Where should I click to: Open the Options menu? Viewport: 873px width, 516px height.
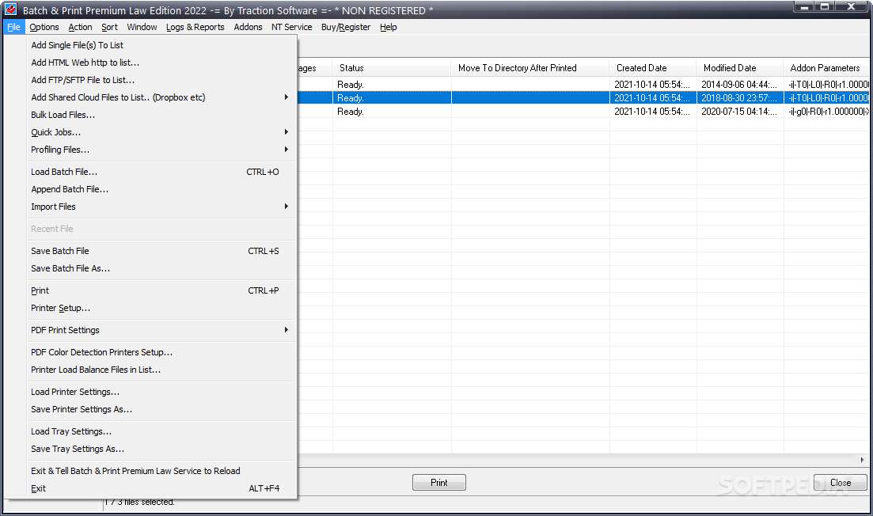pyautogui.click(x=44, y=27)
